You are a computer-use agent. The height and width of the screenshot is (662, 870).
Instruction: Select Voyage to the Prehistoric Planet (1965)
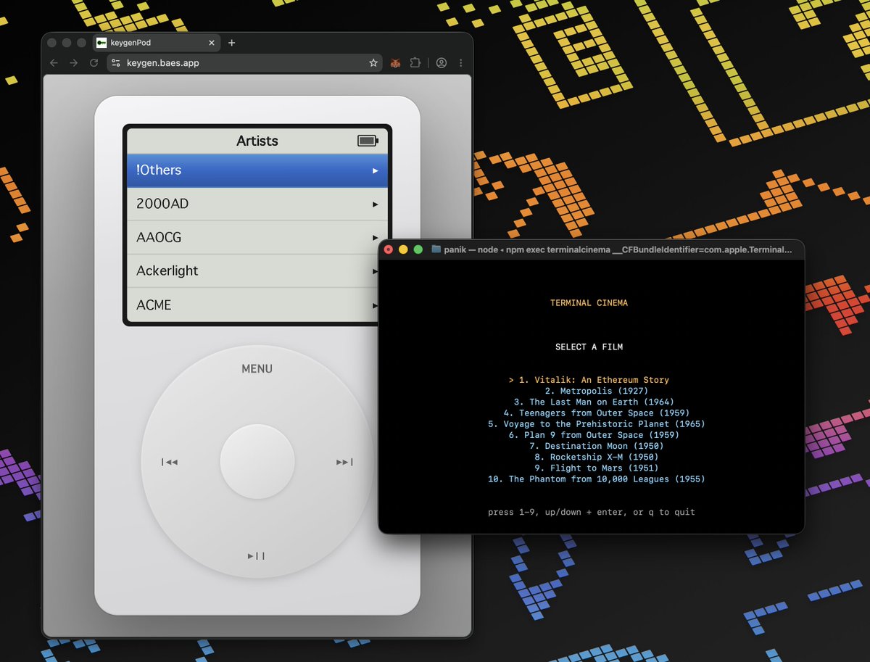point(596,424)
